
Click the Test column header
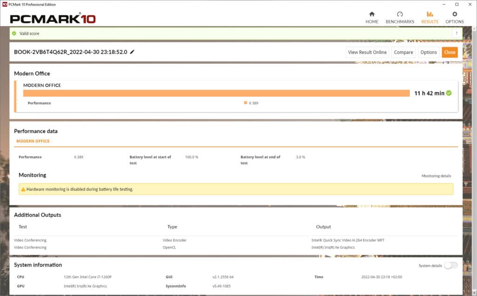click(x=23, y=227)
